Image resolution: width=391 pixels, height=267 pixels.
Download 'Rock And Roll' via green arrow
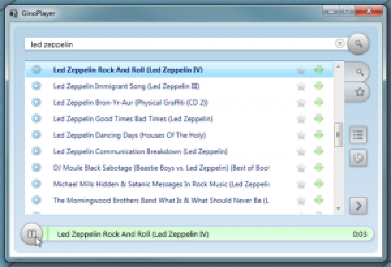tap(319, 70)
